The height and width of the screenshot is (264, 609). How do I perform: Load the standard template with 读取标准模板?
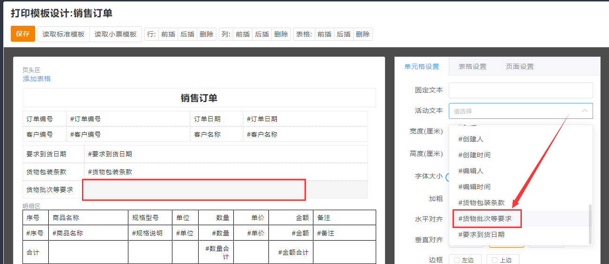click(64, 34)
